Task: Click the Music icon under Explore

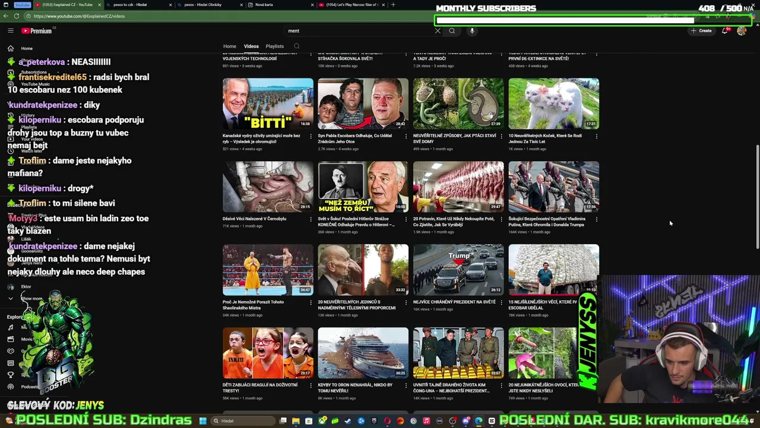Action: coord(10,327)
